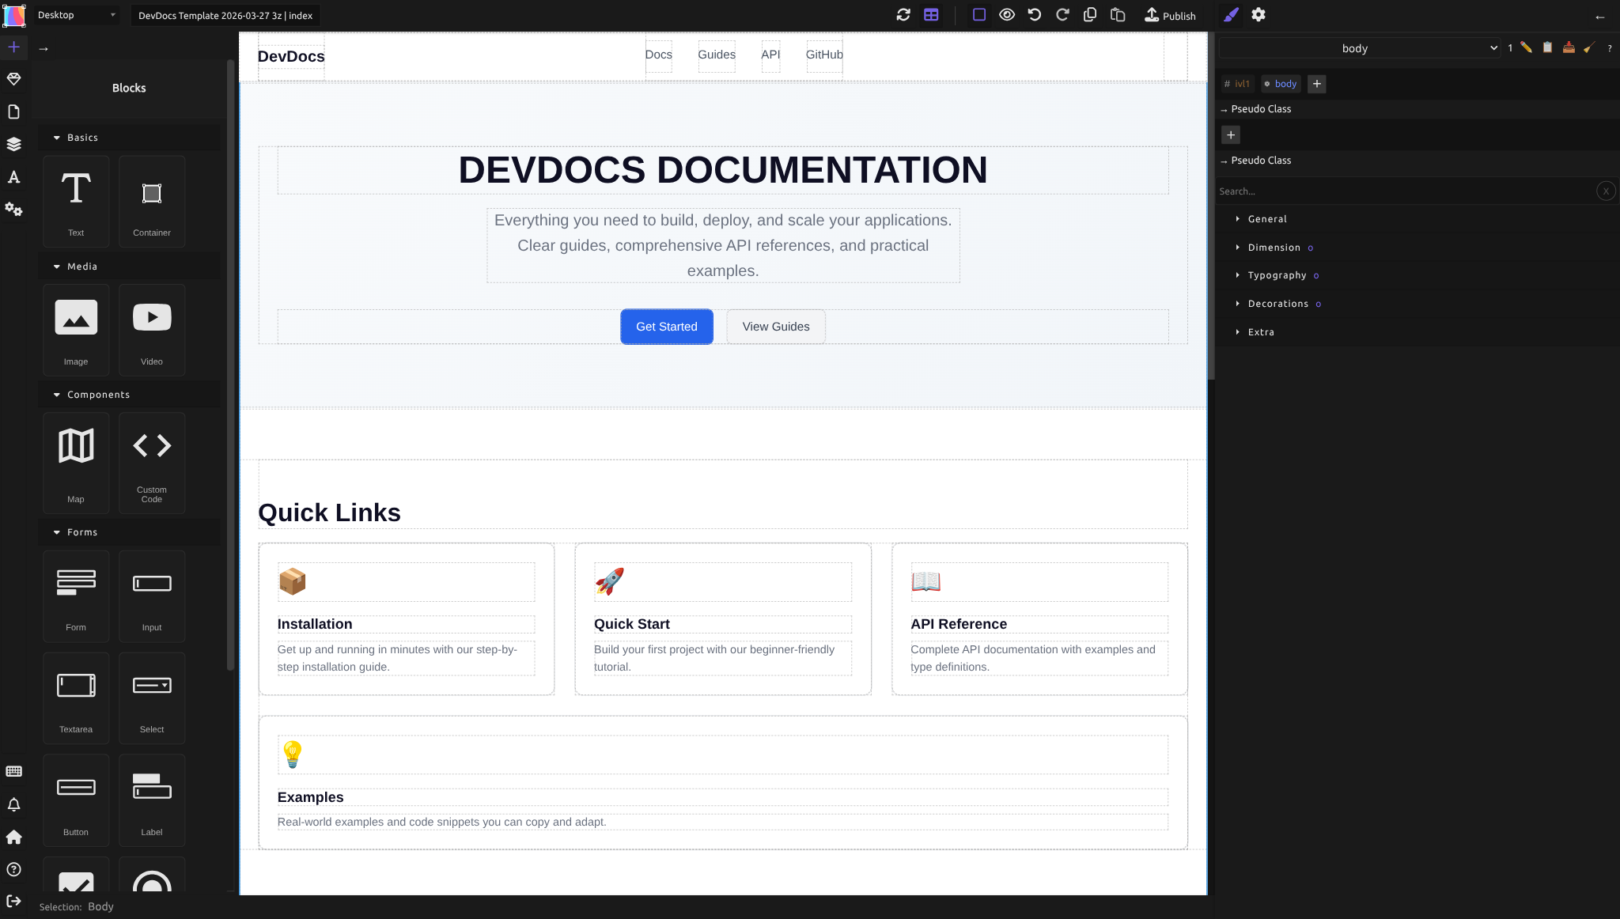The height and width of the screenshot is (919, 1620).
Task: Click the bell notifications icon
Action: point(14,804)
